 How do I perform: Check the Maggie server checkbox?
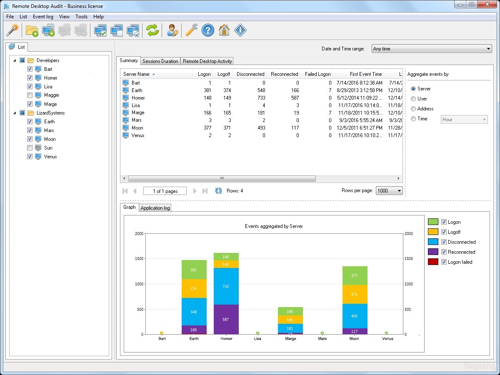pyautogui.click(x=30, y=95)
